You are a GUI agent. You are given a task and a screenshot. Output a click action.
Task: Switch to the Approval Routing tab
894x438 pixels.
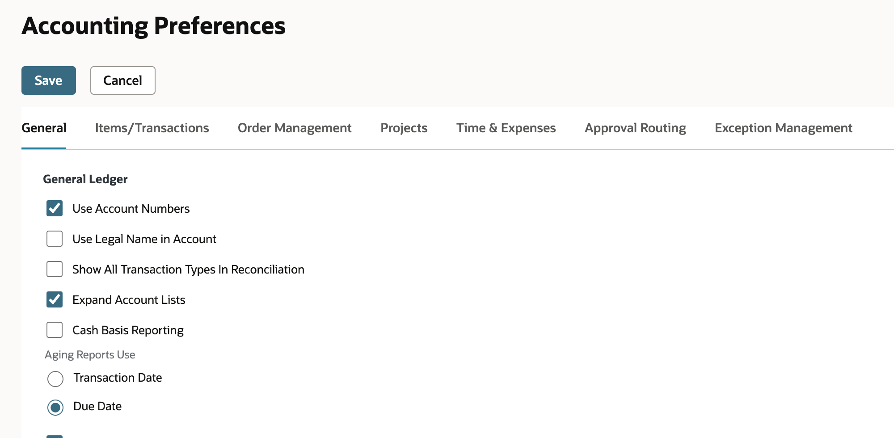point(635,128)
